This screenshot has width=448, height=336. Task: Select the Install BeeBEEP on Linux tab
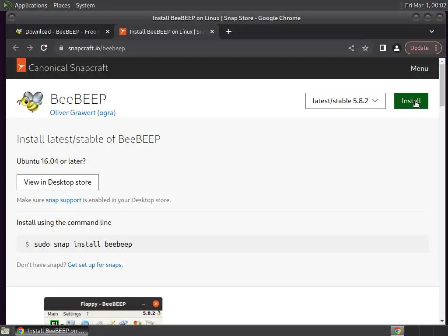coord(166,31)
